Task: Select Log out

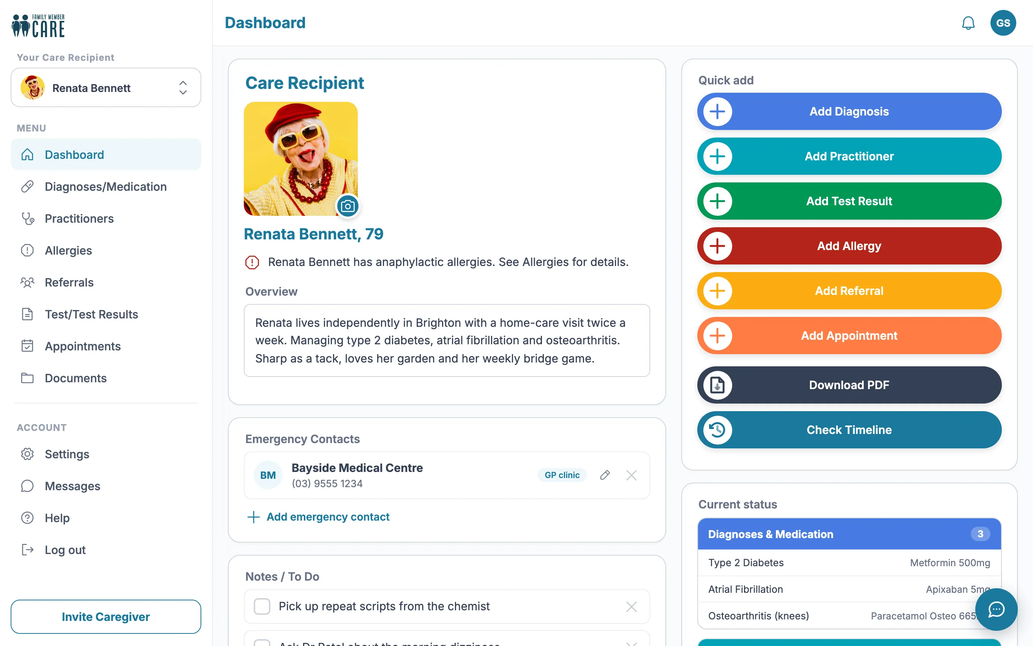Action: coord(106,550)
